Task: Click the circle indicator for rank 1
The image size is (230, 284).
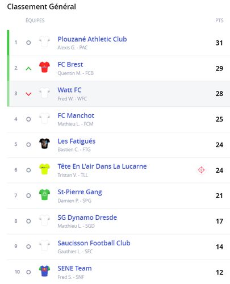Action: click(x=28, y=43)
